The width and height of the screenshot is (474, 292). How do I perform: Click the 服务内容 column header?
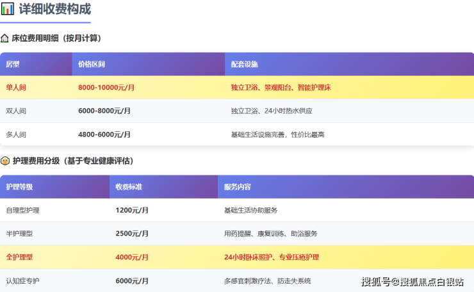238,187
